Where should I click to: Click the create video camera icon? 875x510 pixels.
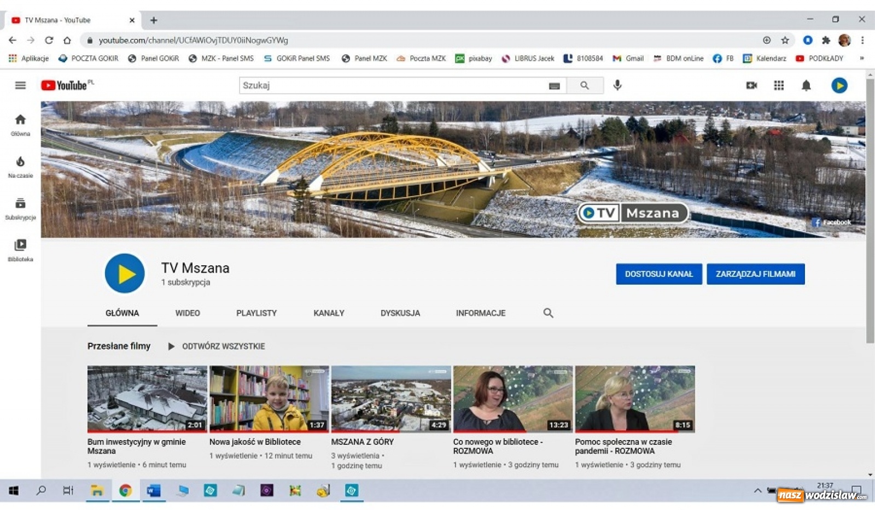click(751, 85)
